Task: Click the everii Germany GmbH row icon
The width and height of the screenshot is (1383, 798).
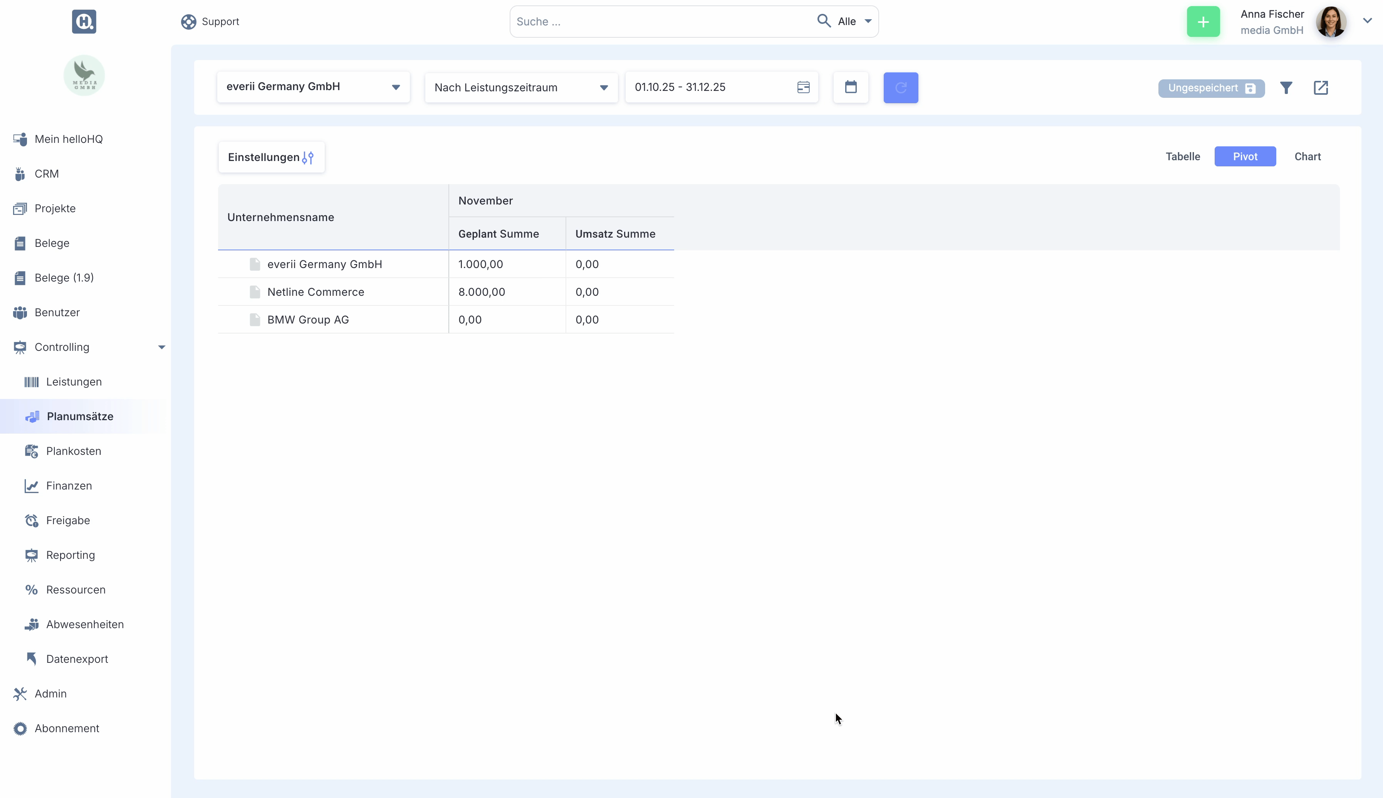Action: 255,264
